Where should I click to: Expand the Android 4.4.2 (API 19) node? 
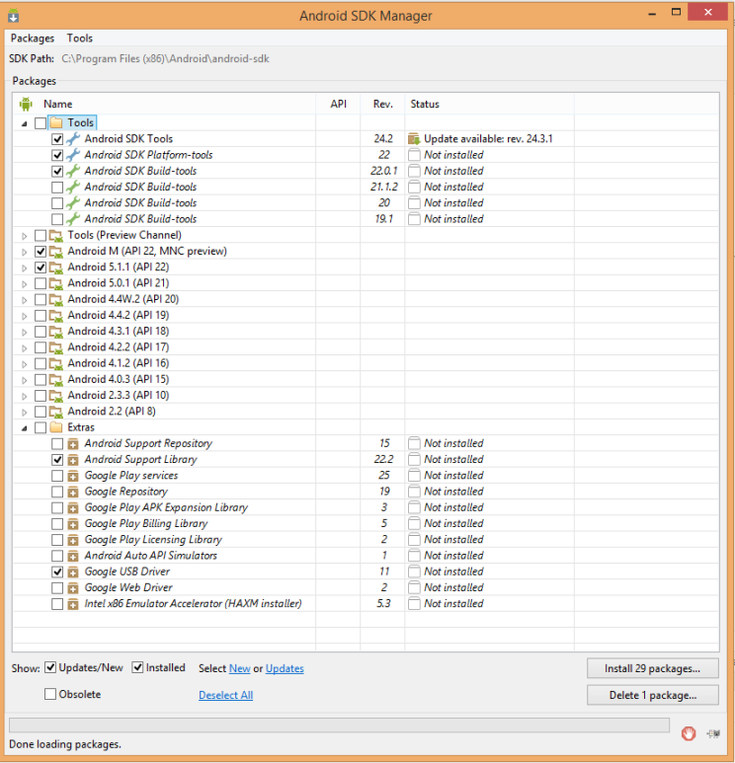click(25, 316)
